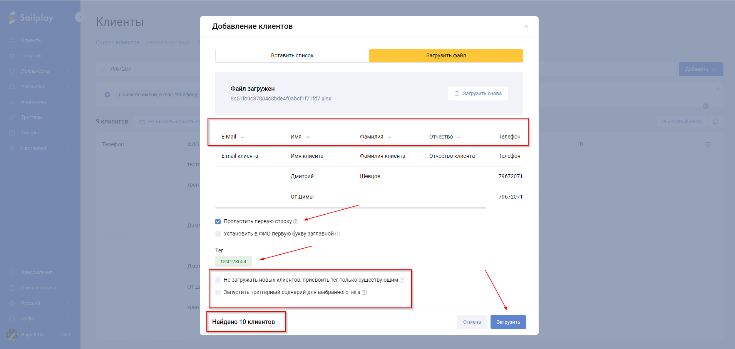Click the Sailplay logo
The height and width of the screenshot is (349, 735).
(x=31, y=18)
